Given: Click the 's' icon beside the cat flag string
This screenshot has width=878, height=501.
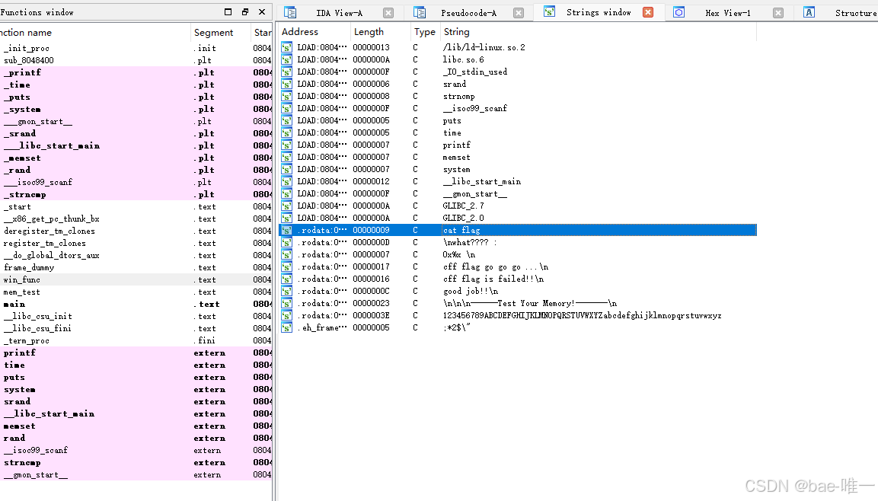Looking at the screenshot, I should click(x=286, y=230).
